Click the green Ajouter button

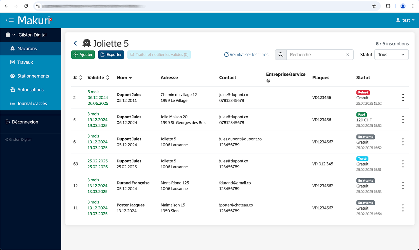click(83, 55)
